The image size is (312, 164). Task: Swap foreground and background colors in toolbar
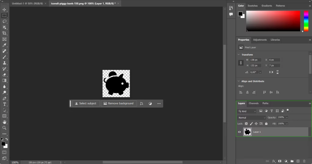tap(7, 139)
